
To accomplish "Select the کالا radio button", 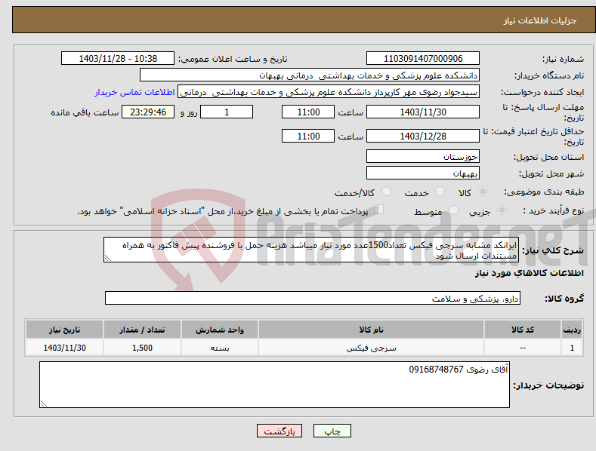I will click(483, 192).
